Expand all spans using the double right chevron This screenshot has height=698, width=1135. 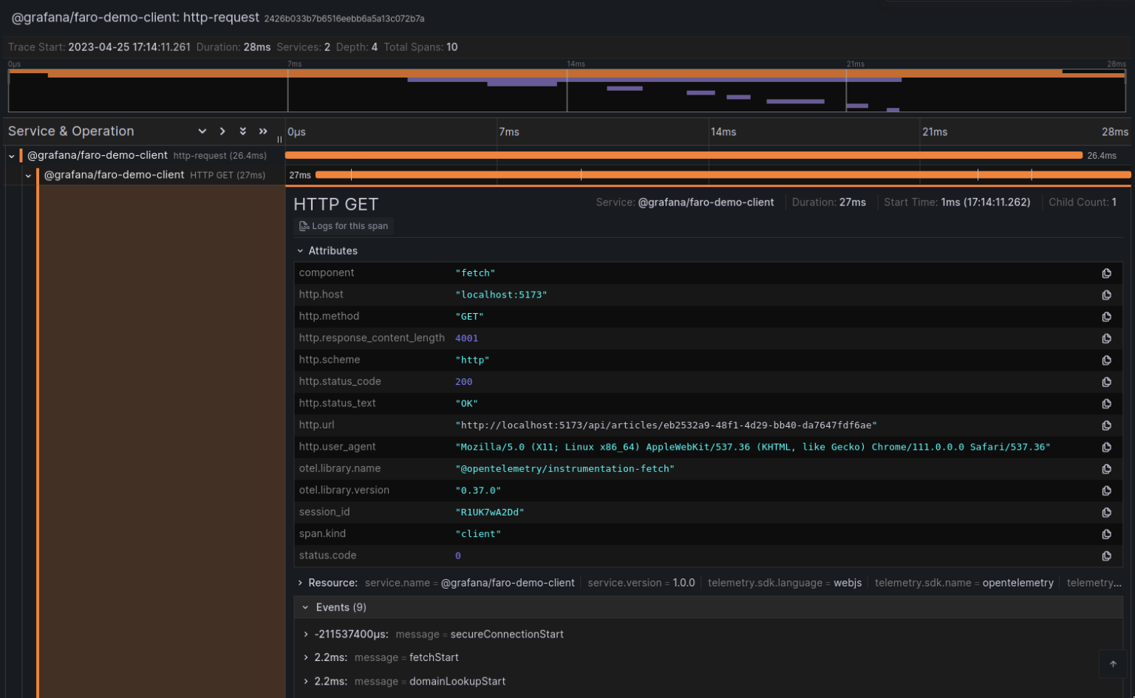pyautogui.click(x=263, y=130)
